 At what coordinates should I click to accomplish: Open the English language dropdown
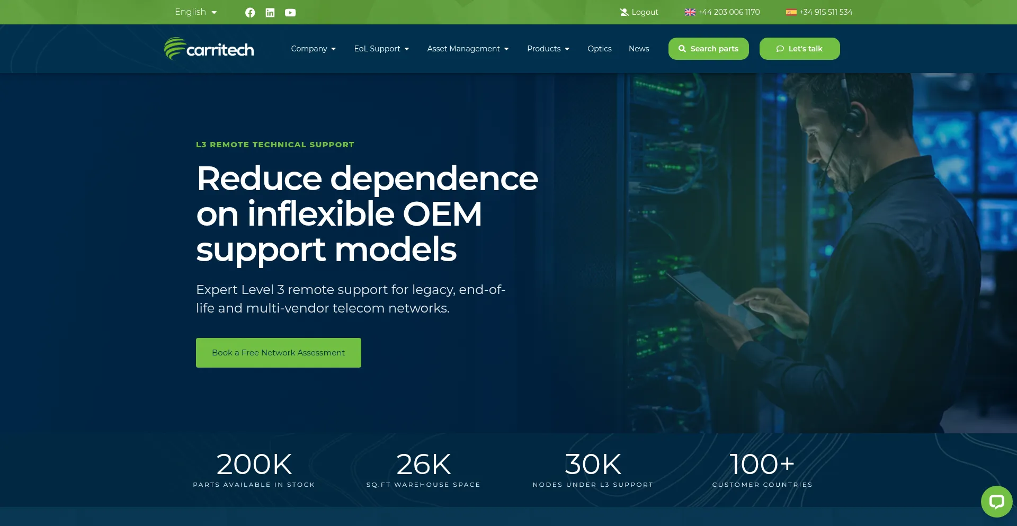tap(195, 12)
